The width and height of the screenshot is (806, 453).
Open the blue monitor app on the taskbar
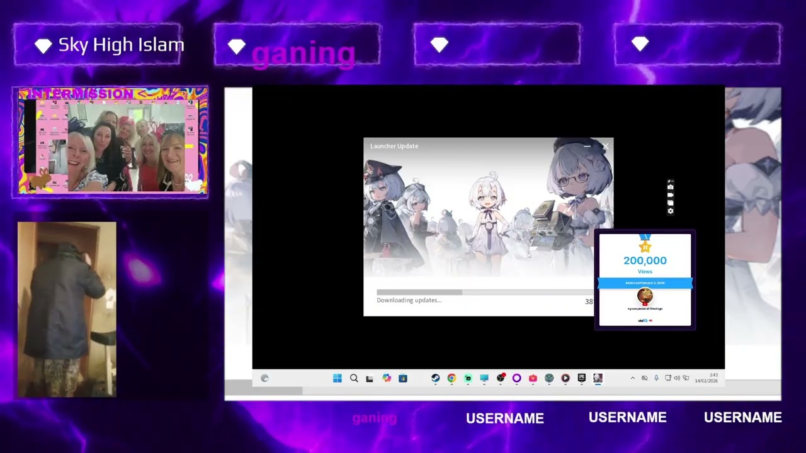click(x=484, y=378)
